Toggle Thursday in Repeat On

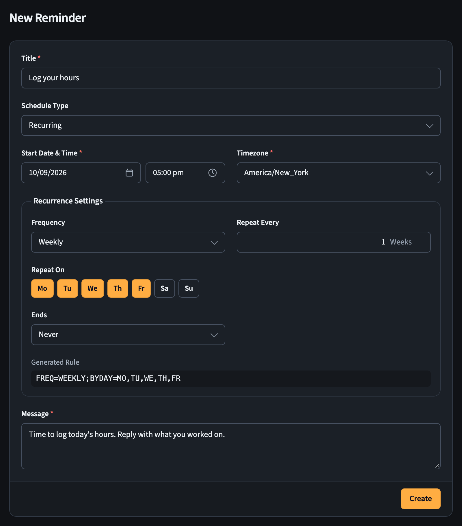pyautogui.click(x=118, y=288)
